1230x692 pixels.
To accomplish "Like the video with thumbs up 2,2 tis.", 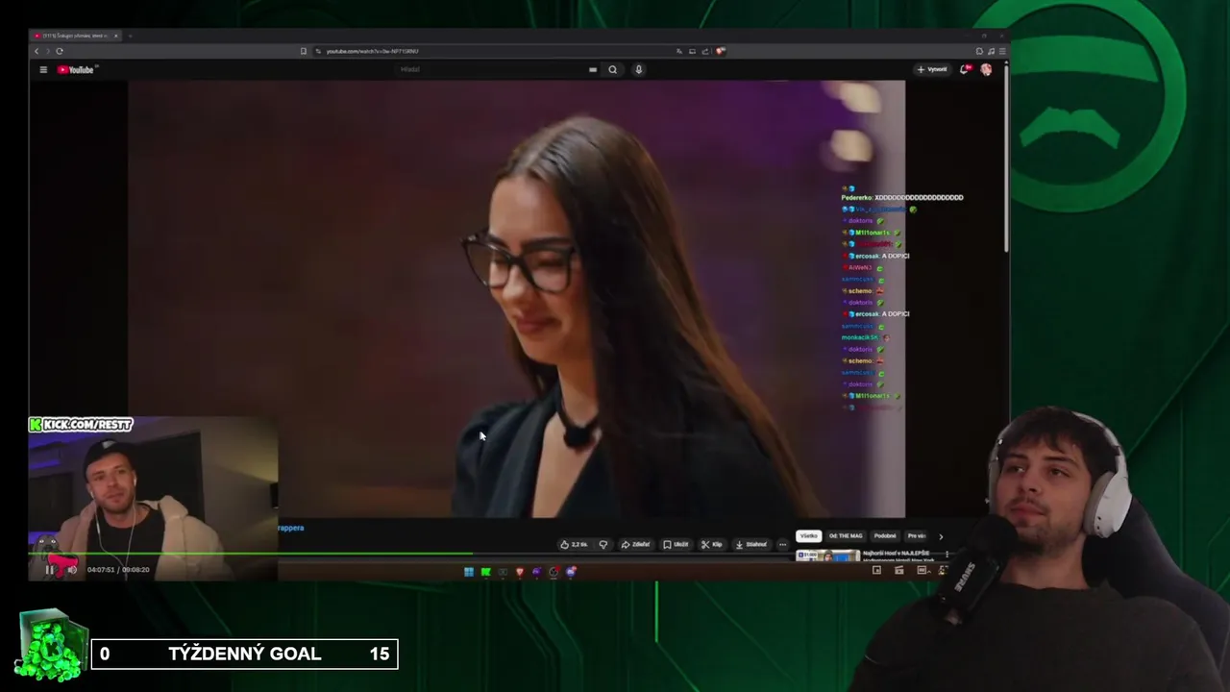I will [x=574, y=544].
